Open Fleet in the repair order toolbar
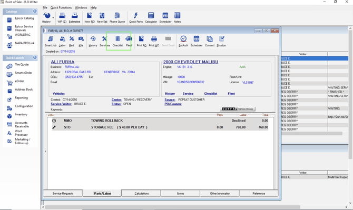This screenshot has width=353, height=210. coord(129,42)
